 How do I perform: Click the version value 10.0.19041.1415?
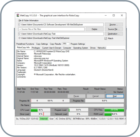point(52,65)
